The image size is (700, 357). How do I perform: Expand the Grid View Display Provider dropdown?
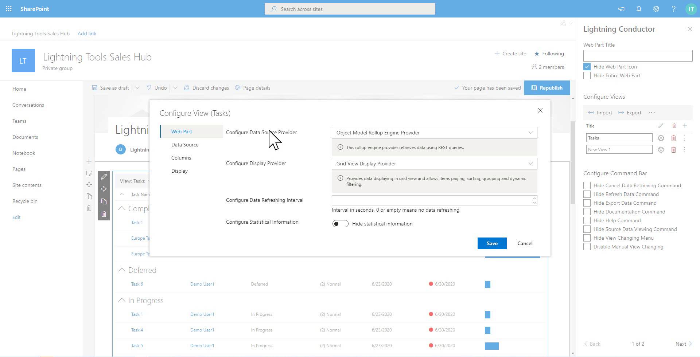click(x=434, y=164)
